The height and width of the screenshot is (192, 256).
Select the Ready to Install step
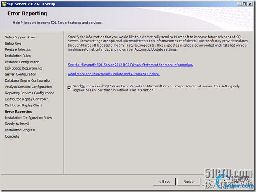coord(17,124)
